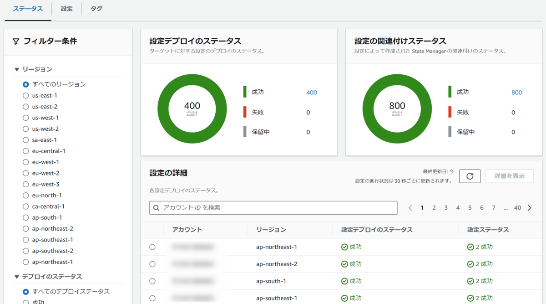
Task: Select ap-southeast-2 region filter
Action: click(x=26, y=251)
